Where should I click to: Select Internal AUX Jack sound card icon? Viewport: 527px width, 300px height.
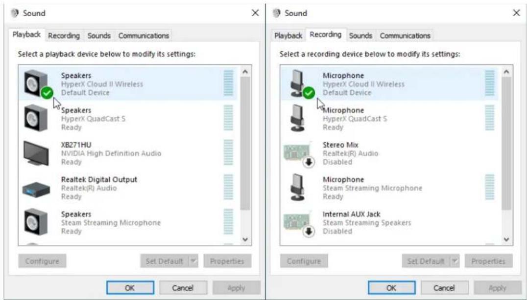pos(298,223)
